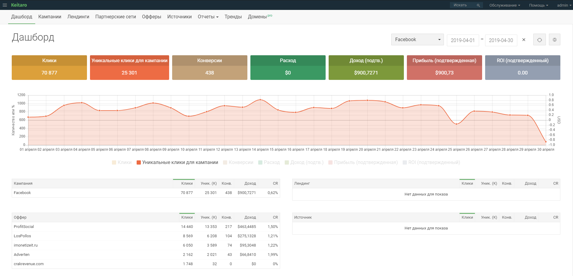Click the search magnifier icon
Image resolution: width=573 pixels, height=276 pixels.
(x=478, y=5)
